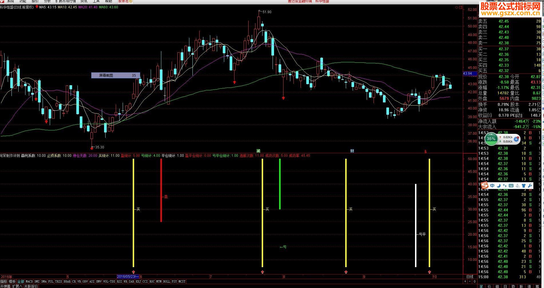Image resolution: width=544 pixels, height=288 pixels.
Task: Switch to VOL-TDX indicator
Action: point(109,281)
